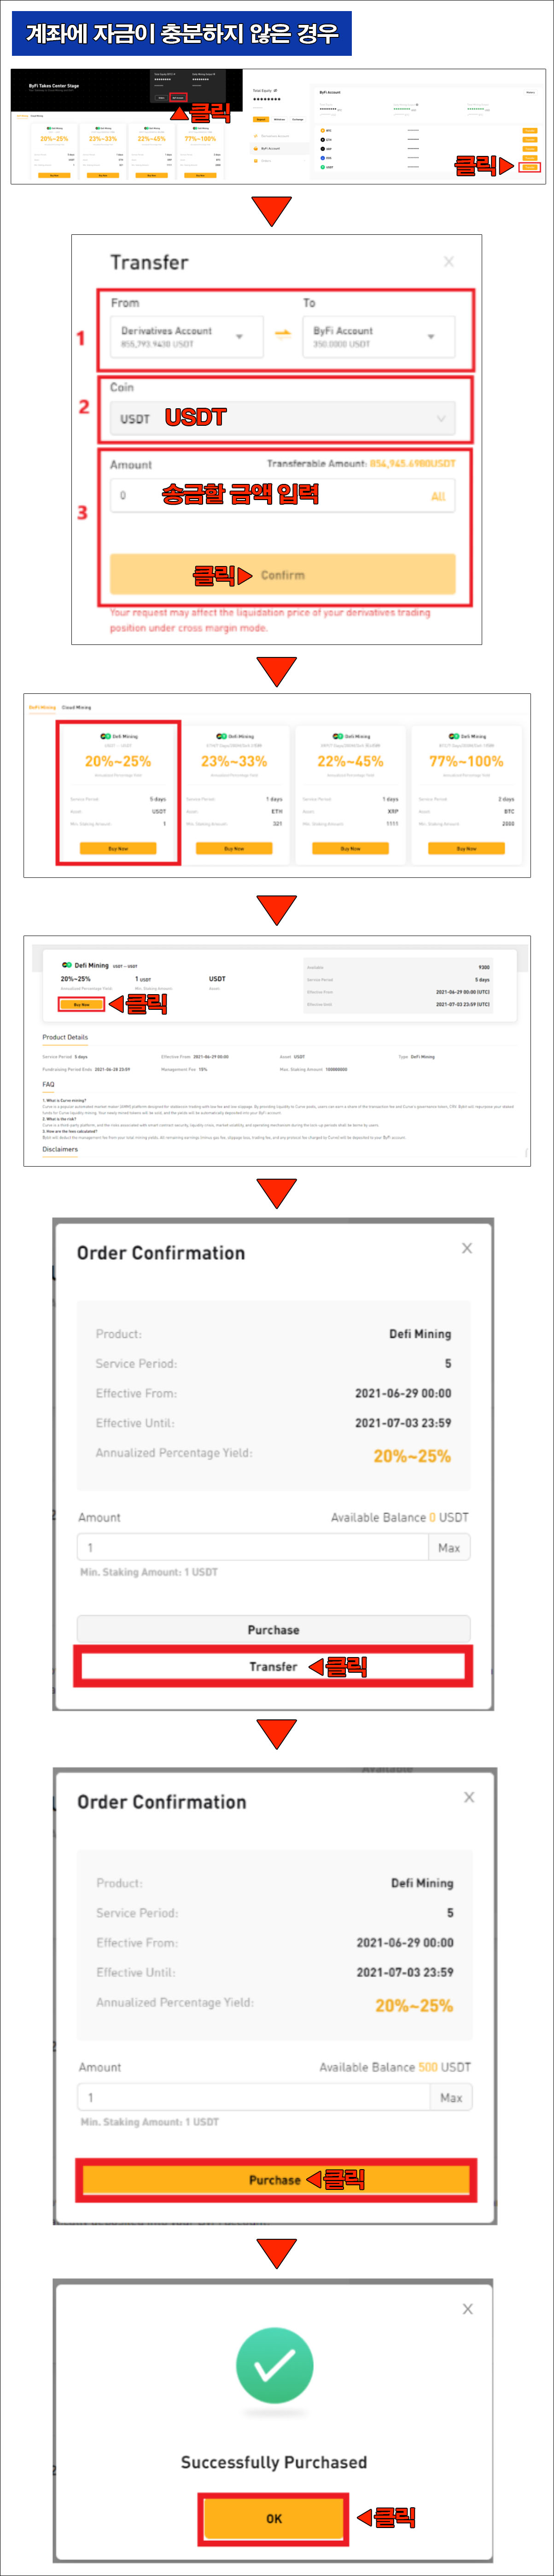Close the Order Confirmation showing Available Balance 500
Screen dimensions: 554x2576
[x=469, y=1797]
